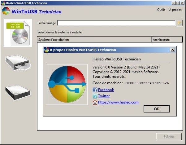Confirm the About dialog with OK
The image size is (186, 145).
point(157,109)
